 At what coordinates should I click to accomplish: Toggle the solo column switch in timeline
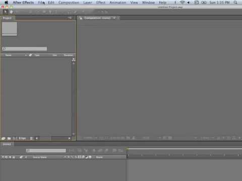pos(10,157)
